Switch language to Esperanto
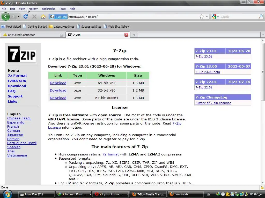Image resolution: width=265 pixels, height=198 pixels. point(16,122)
